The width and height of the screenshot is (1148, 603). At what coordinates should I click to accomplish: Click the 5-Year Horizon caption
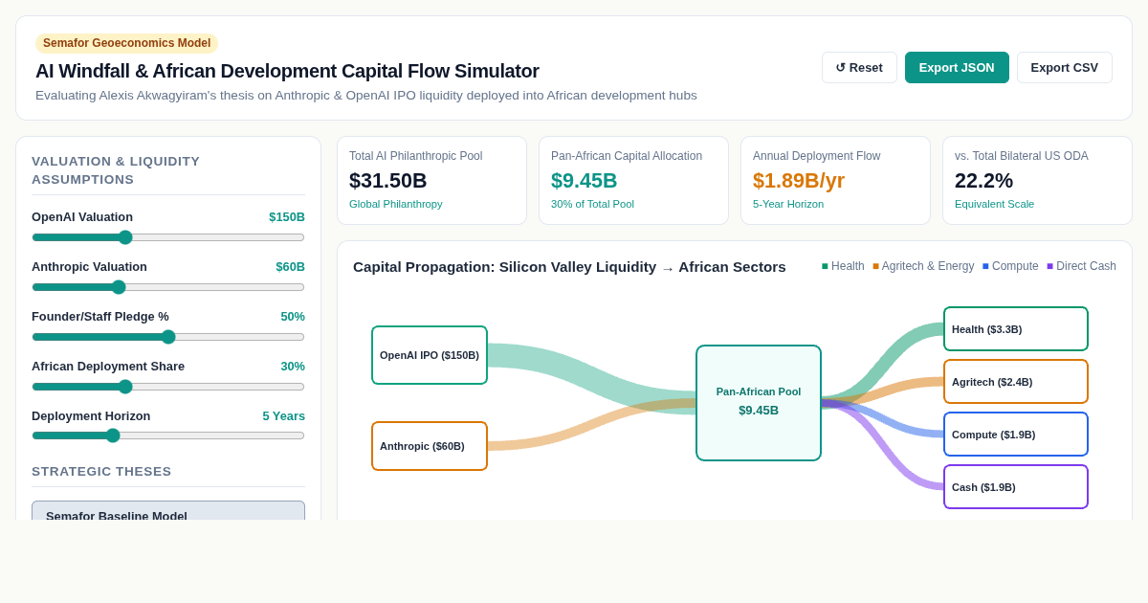coord(788,204)
